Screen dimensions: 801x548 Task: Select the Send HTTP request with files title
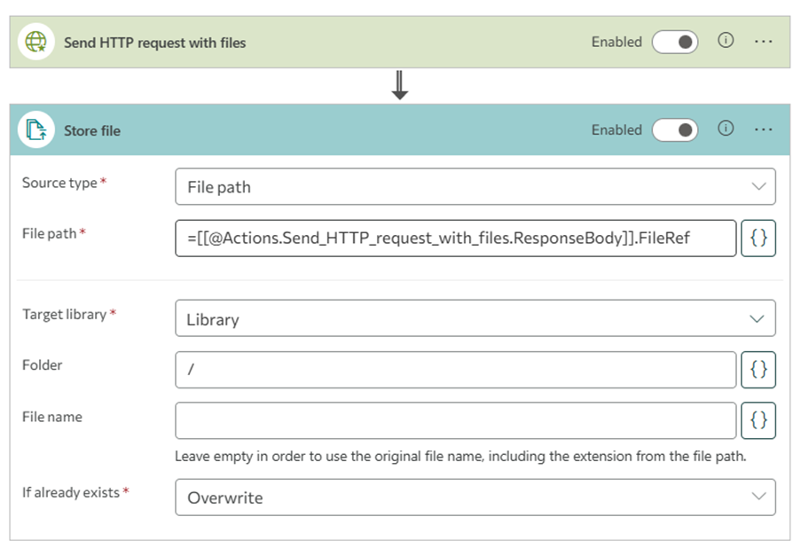(154, 43)
